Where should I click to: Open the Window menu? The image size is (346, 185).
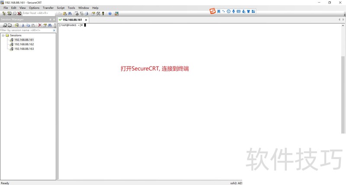83,8
